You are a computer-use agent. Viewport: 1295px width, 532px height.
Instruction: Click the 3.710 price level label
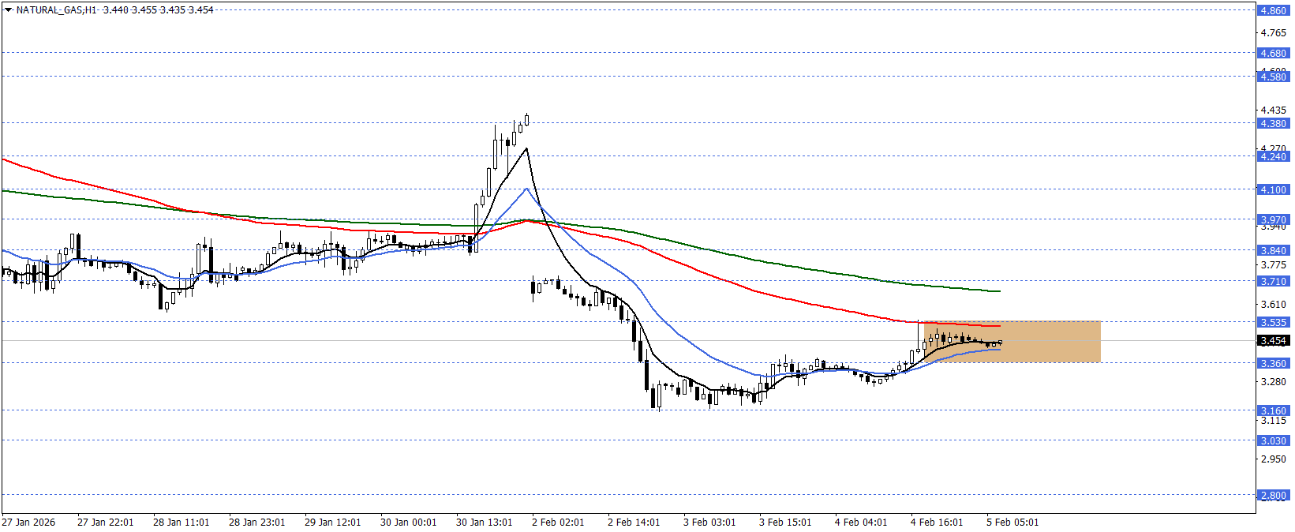click(x=1272, y=281)
